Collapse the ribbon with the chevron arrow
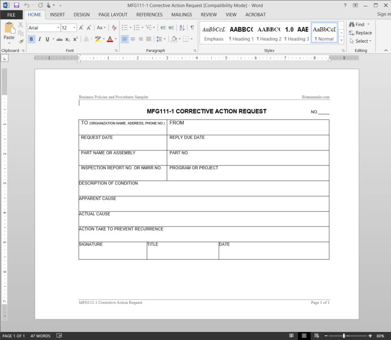Screen dimensions: 391x340 coord(386,50)
